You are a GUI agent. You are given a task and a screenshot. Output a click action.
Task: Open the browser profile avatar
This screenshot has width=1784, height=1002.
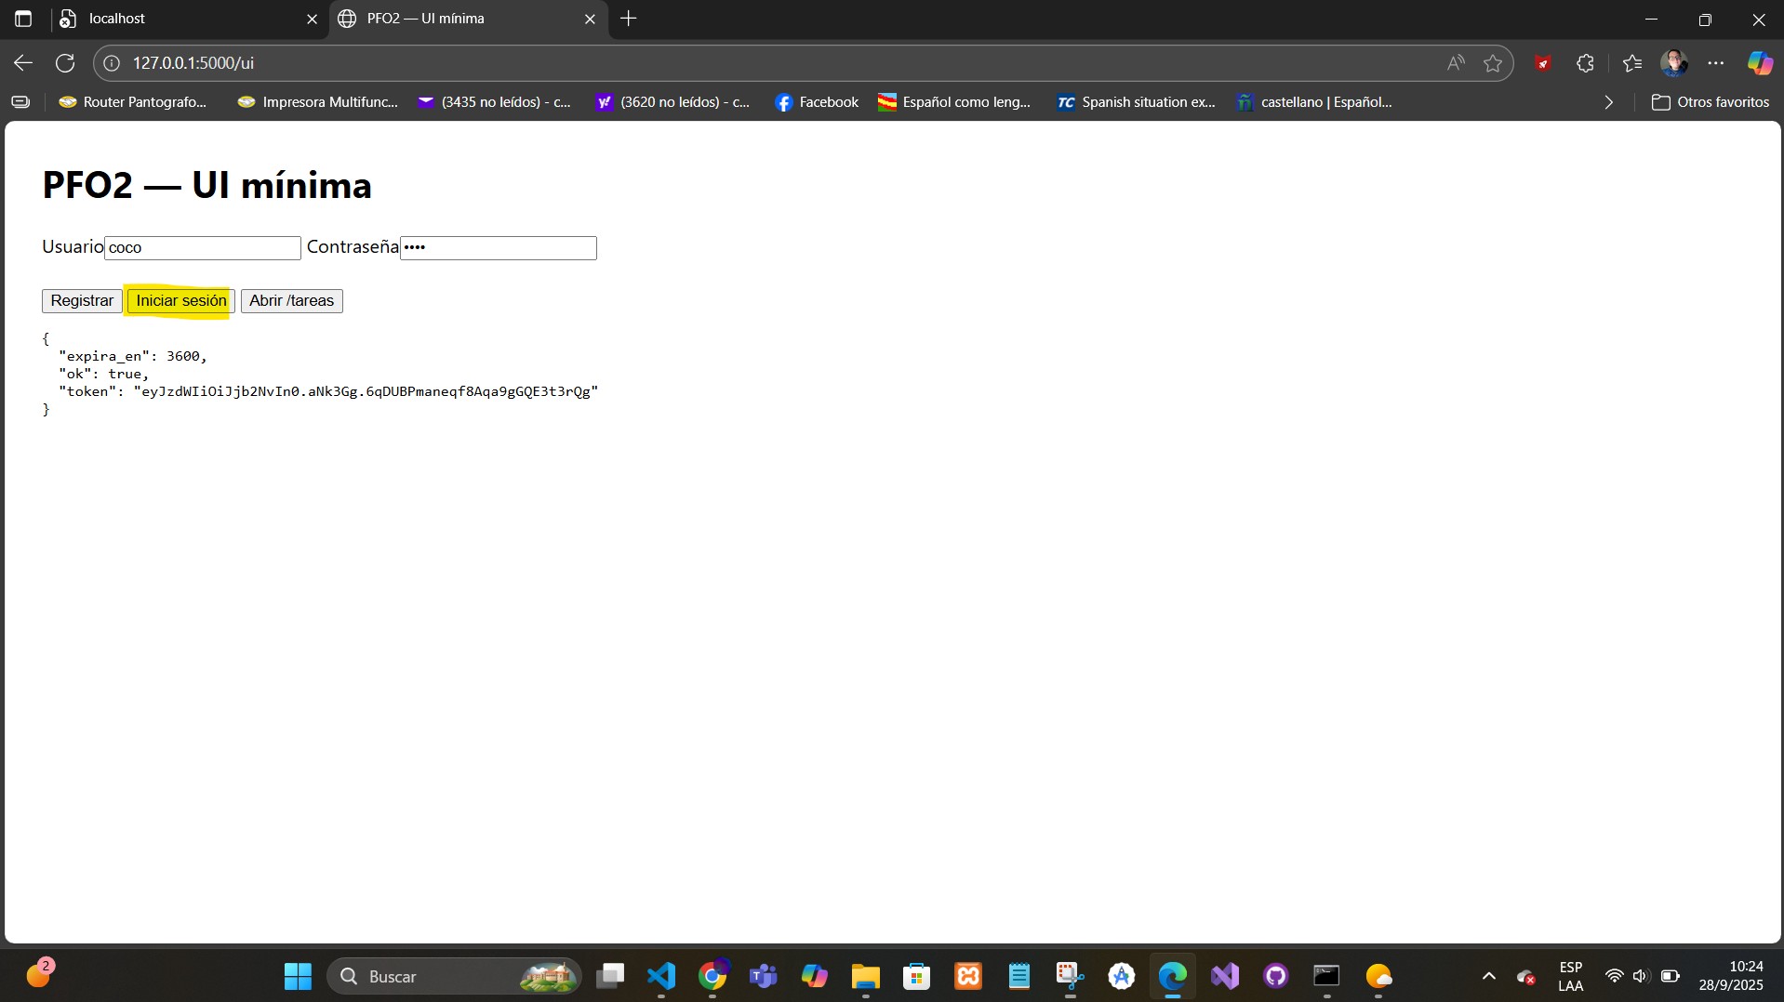1673,63
